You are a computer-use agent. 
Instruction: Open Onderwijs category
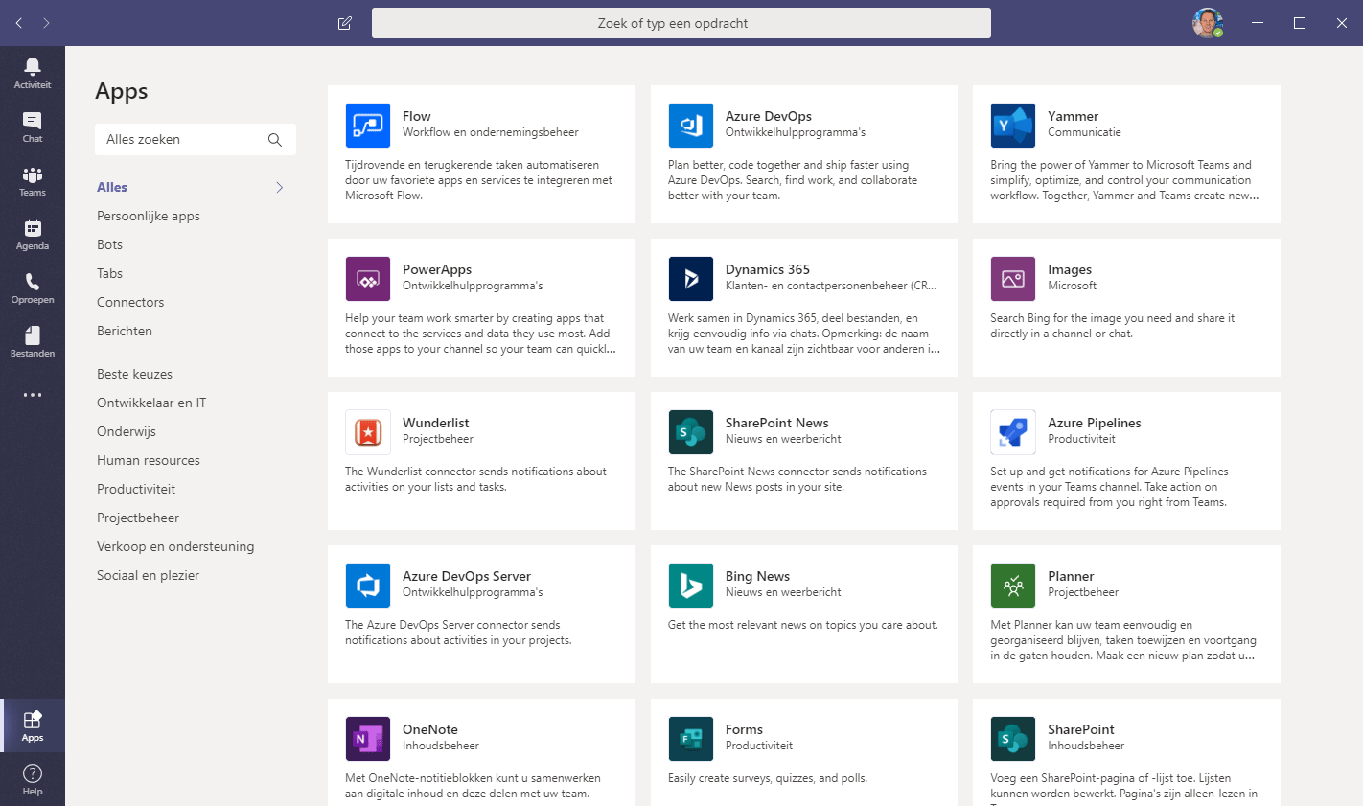tap(127, 431)
